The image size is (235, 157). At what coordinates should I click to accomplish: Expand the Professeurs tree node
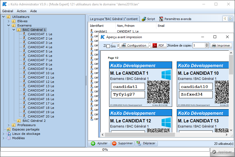pos(8,125)
